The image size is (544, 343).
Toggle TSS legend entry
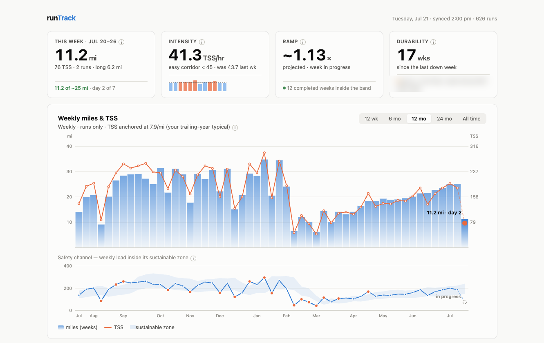click(x=114, y=327)
